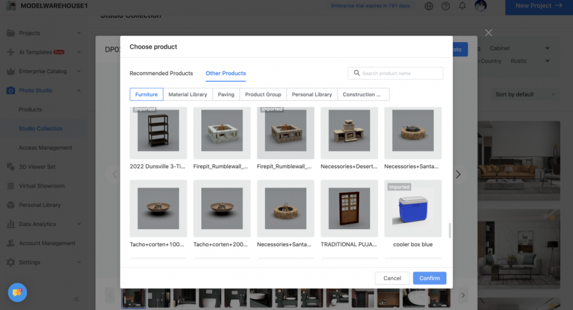The height and width of the screenshot is (310, 573).
Task: Expand the Settings menu chevron
Action: tap(79, 262)
